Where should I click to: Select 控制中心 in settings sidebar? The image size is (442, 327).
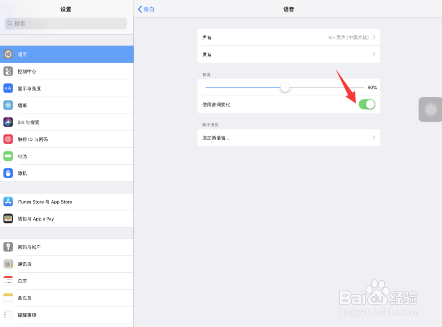coord(67,71)
